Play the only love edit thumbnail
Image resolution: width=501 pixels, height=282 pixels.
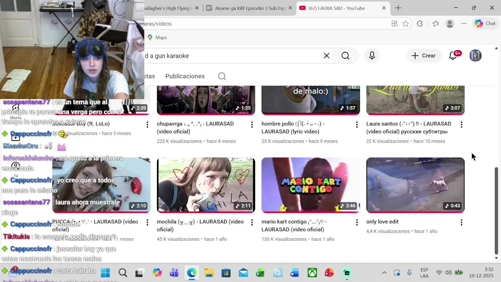pyautogui.click(x=415, y=185)
